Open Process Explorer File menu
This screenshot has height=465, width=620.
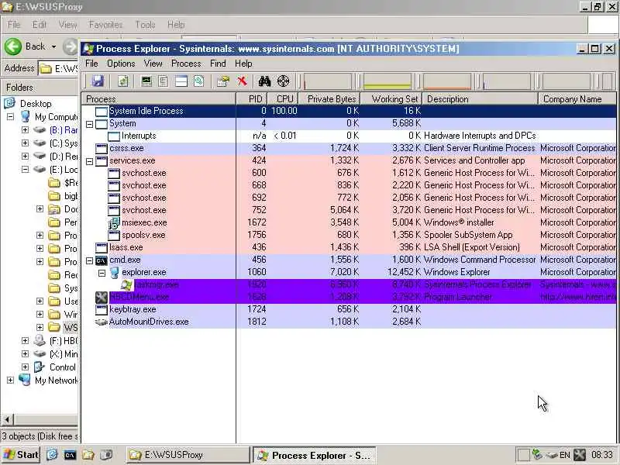point(91,64)
